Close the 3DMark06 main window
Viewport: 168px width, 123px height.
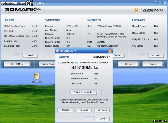tap(165, 3)
